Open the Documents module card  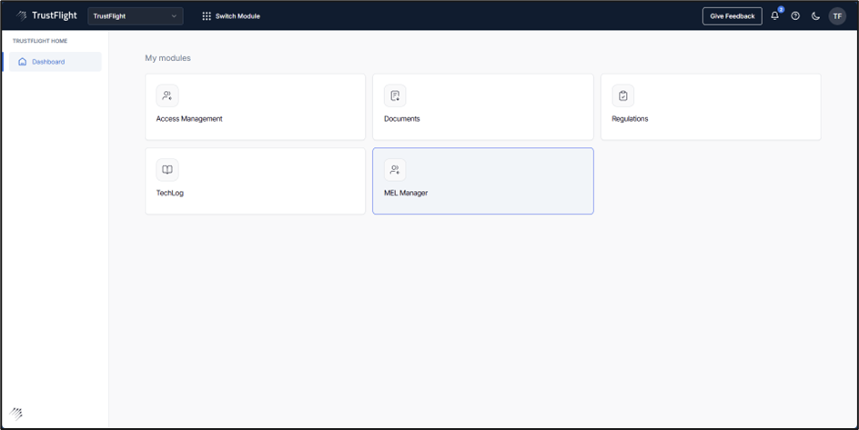pyautogui.click(x=482, y=107)
